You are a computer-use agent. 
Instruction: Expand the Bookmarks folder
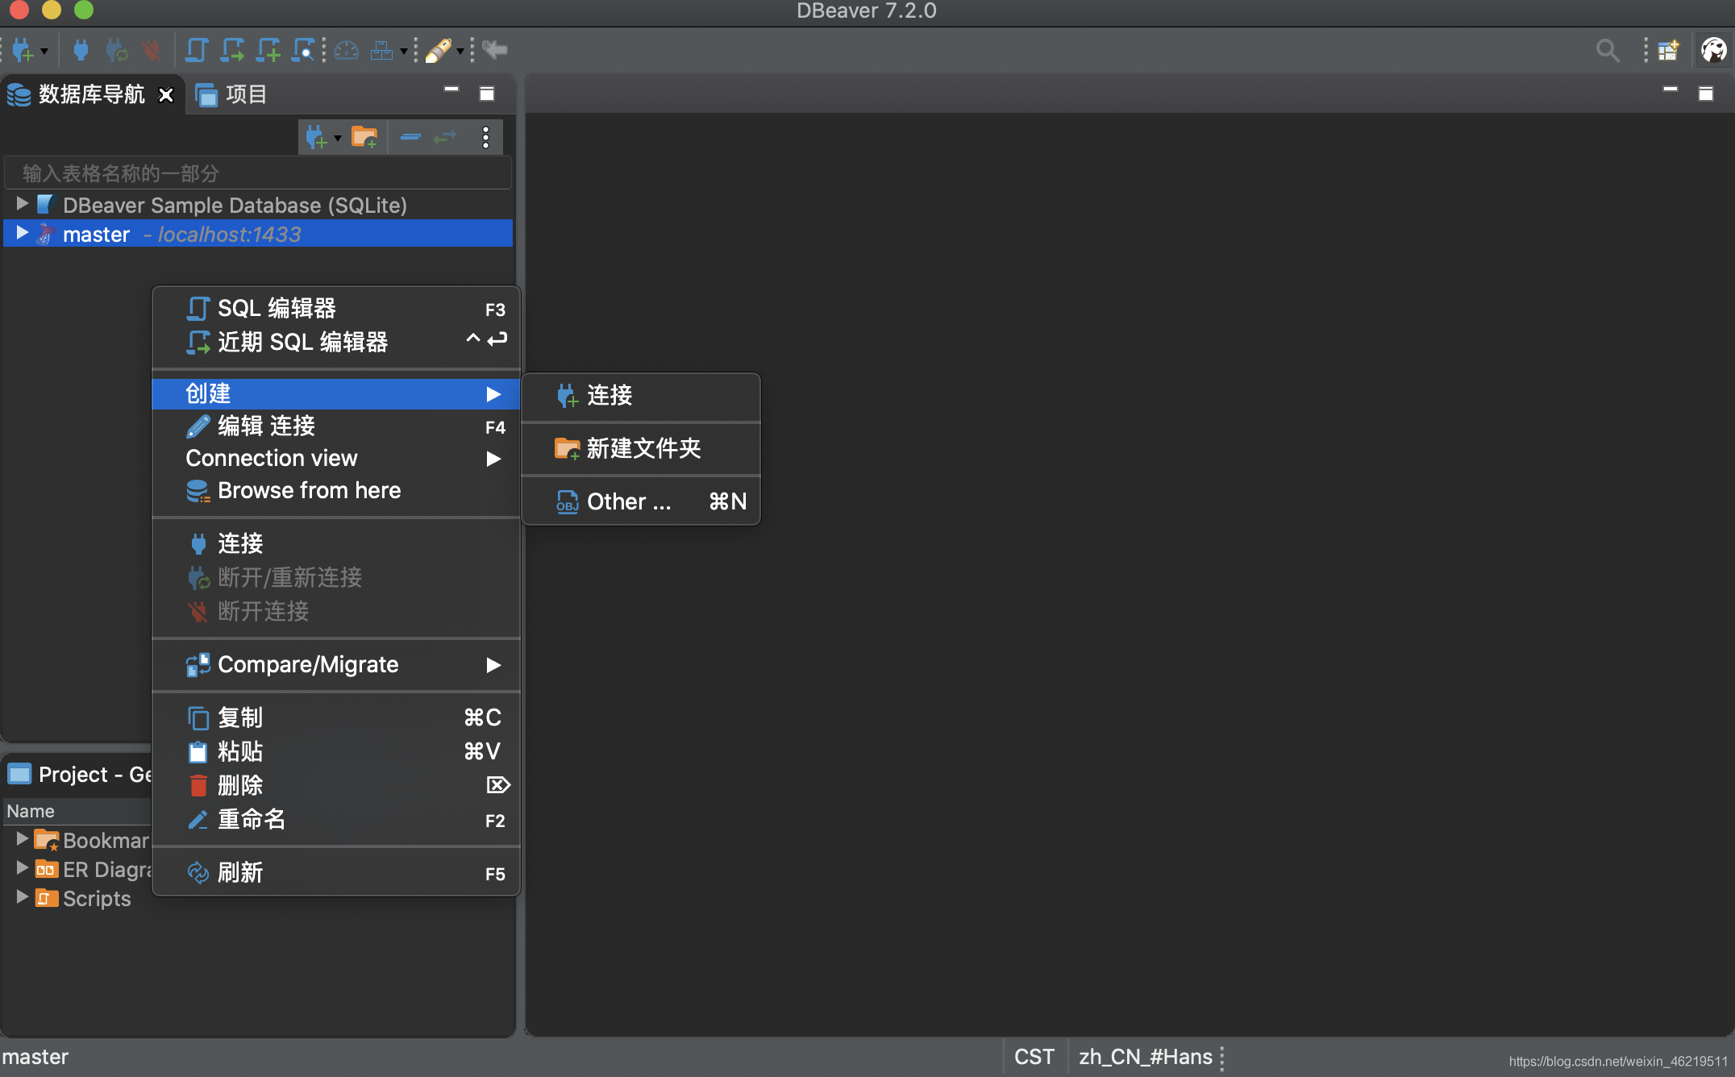(22, 839)
